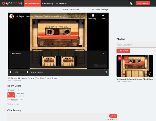156x121 pixels.
Task: Click the promote user icon for hurt-fish
Action: click(x=17, y=96)
